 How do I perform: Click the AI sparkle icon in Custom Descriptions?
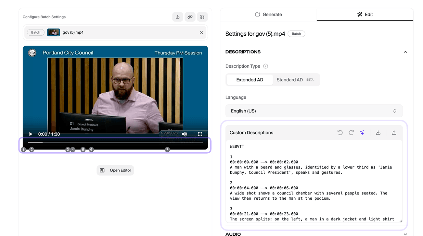(362, 133)
